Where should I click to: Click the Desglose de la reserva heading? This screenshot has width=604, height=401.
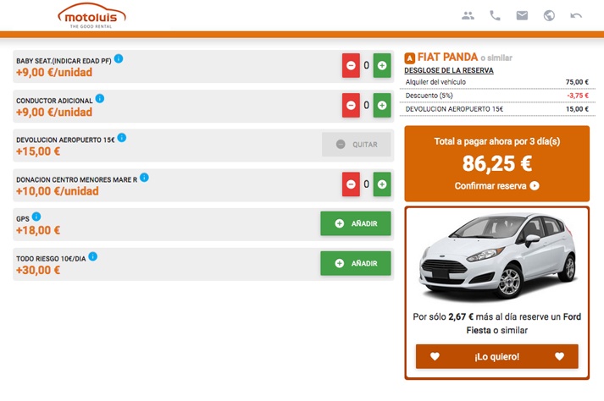pyautogui.click(x=449, y=70)
